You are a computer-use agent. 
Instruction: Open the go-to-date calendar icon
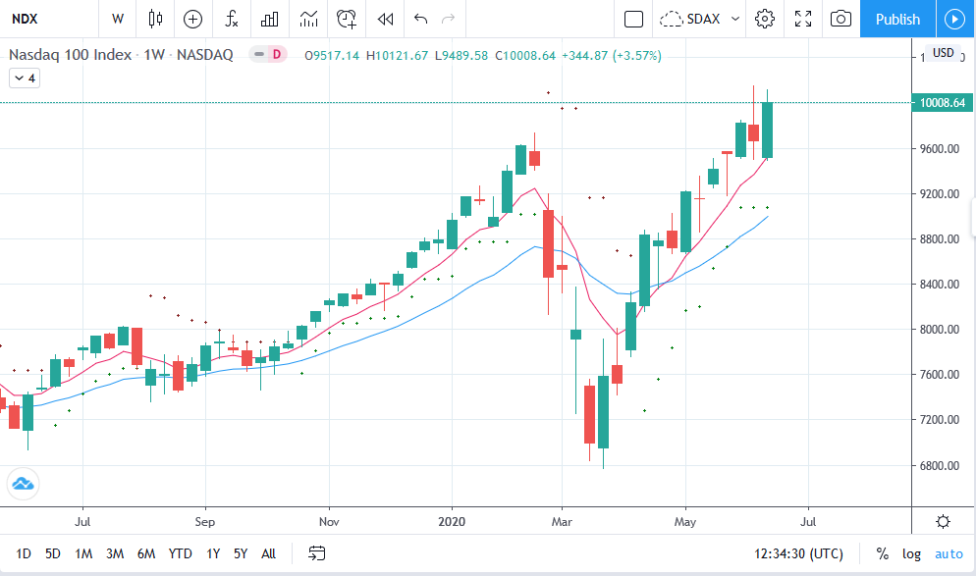click(316, 553)
